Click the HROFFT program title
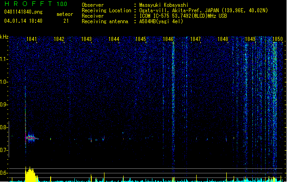Image resolution: width=287 pixels, height=182 pixels. click(28, 4)
